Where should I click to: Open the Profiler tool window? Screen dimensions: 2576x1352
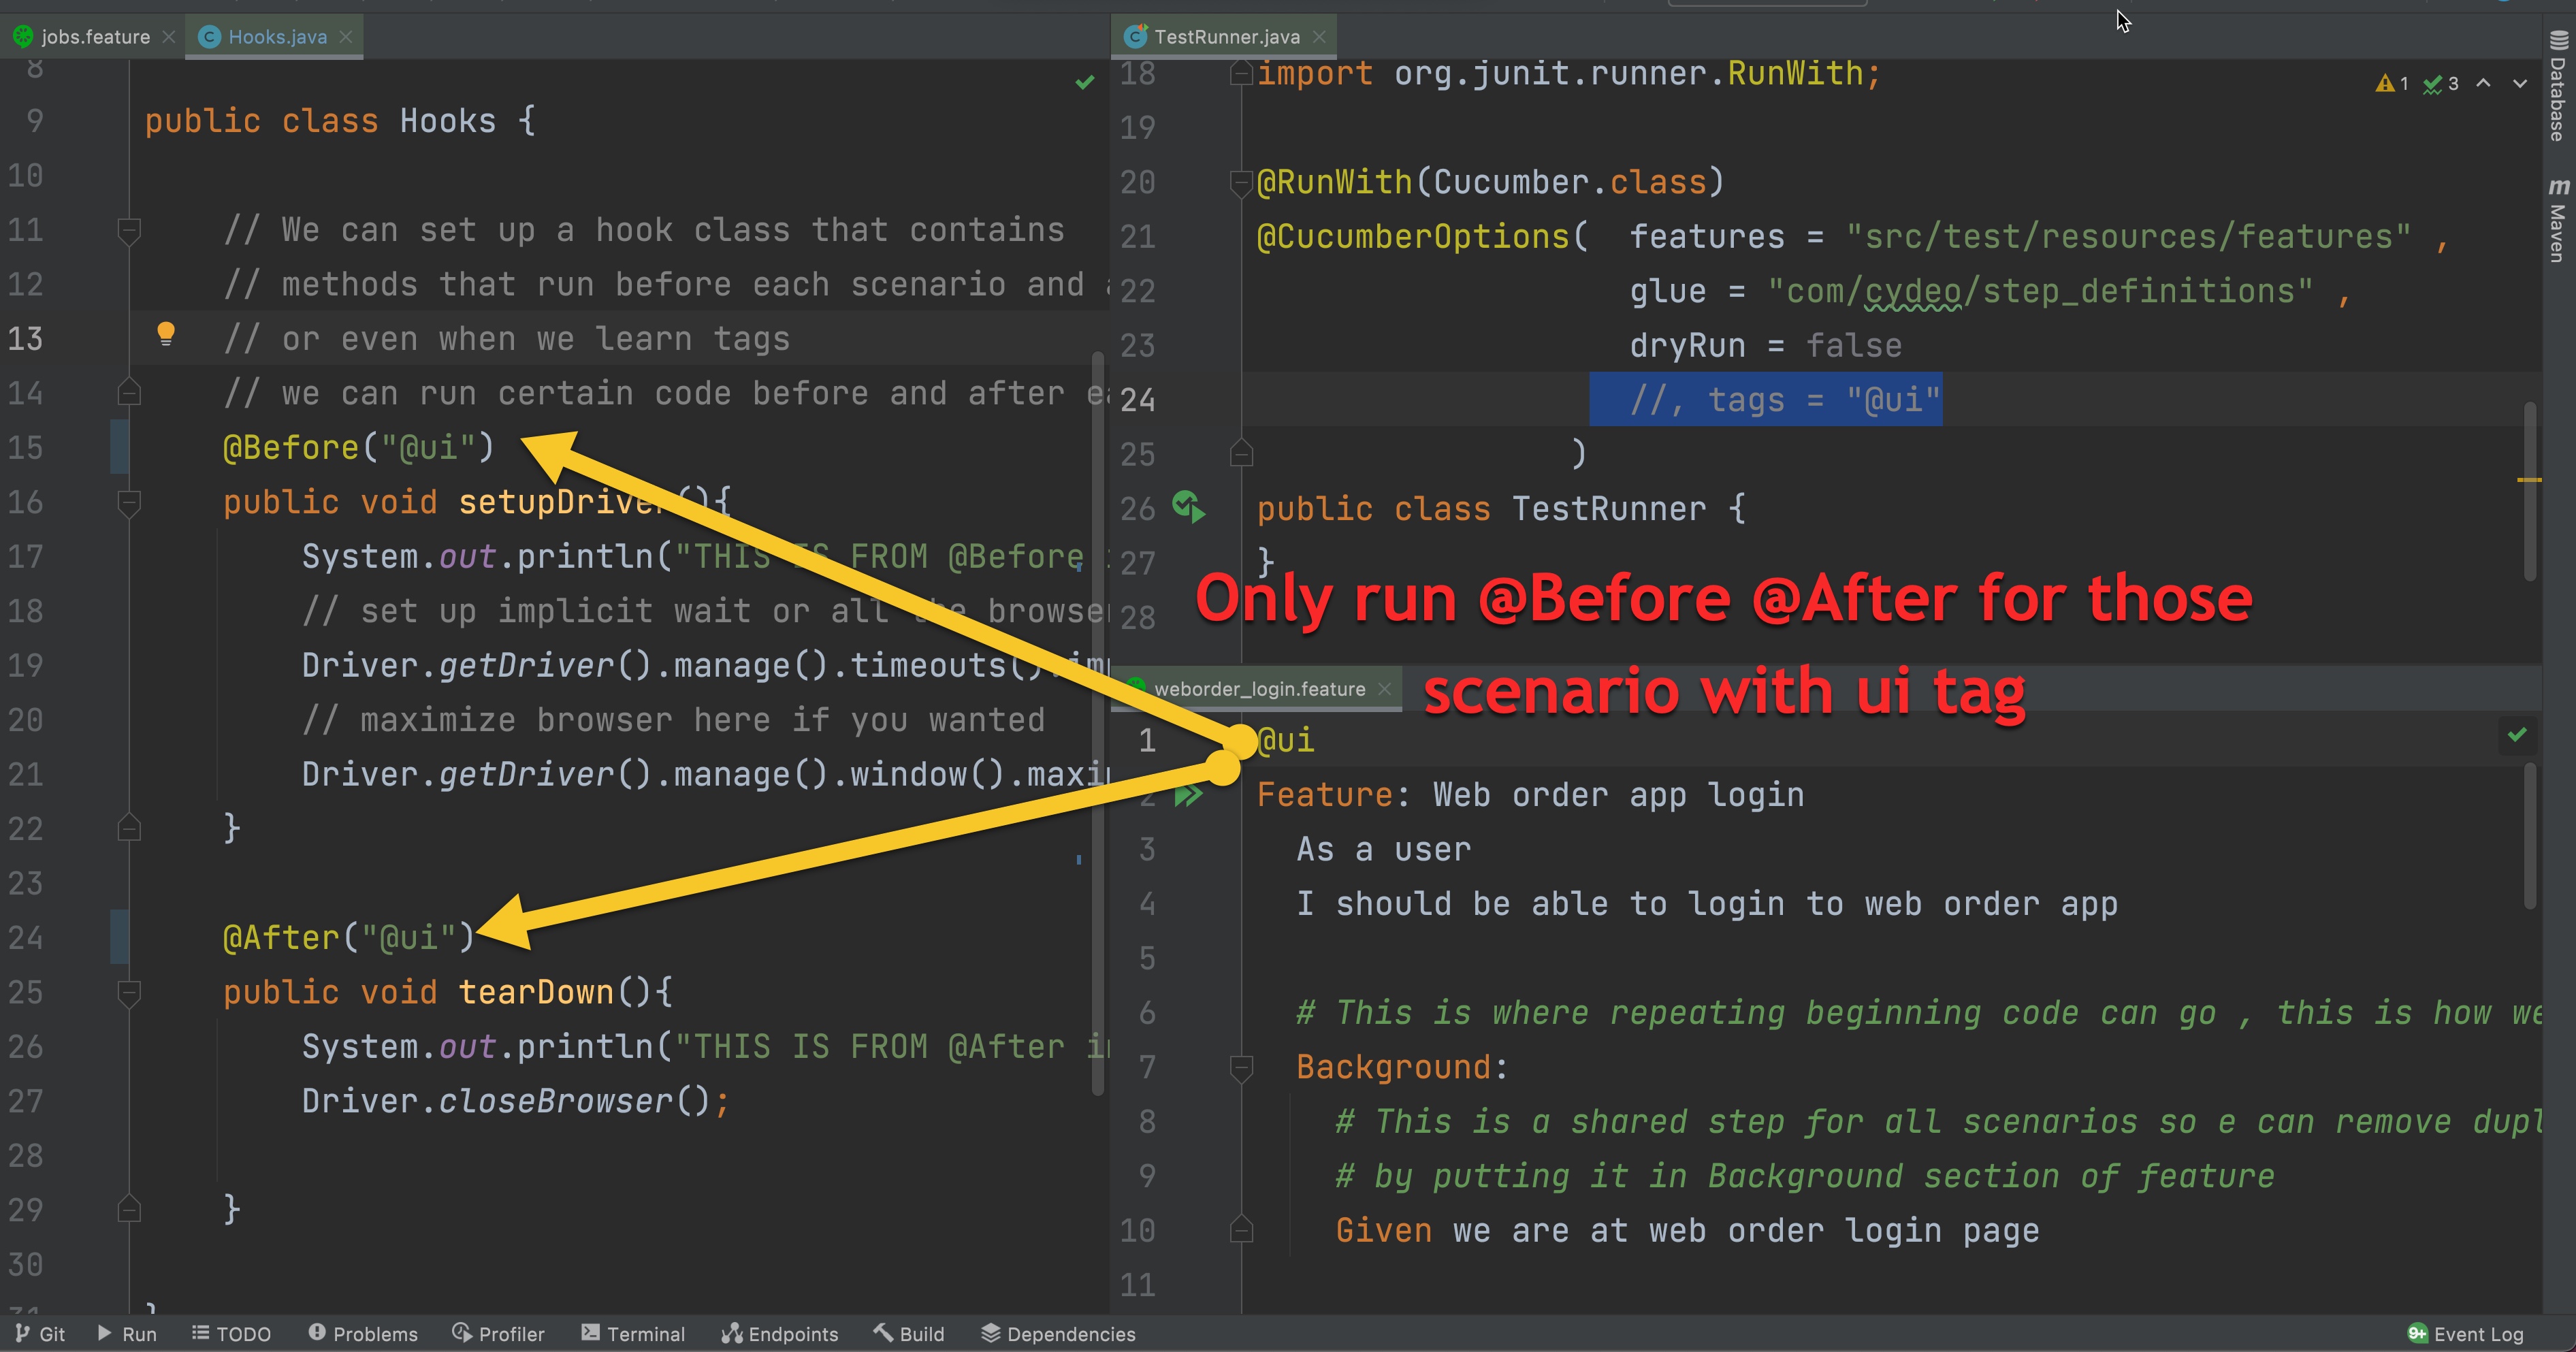[x=498, y=1333]
